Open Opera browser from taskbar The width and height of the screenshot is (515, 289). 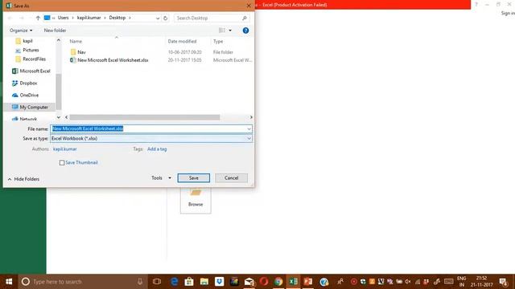[264, 282]
